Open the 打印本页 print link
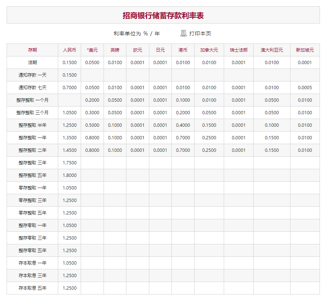The height and width of the screenshot is (300, 331). 200,34
